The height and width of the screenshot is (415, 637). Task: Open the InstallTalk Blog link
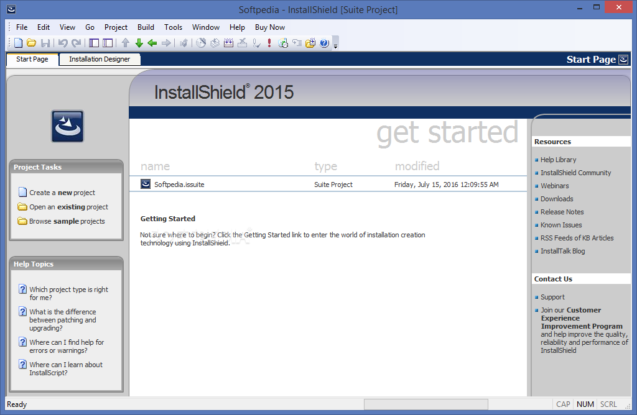point(562,251)
